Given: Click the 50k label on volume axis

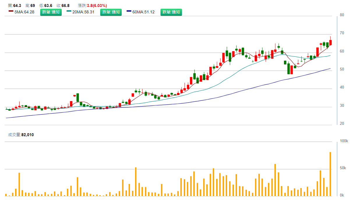Looking at the screenshot, I should (343, 168).
